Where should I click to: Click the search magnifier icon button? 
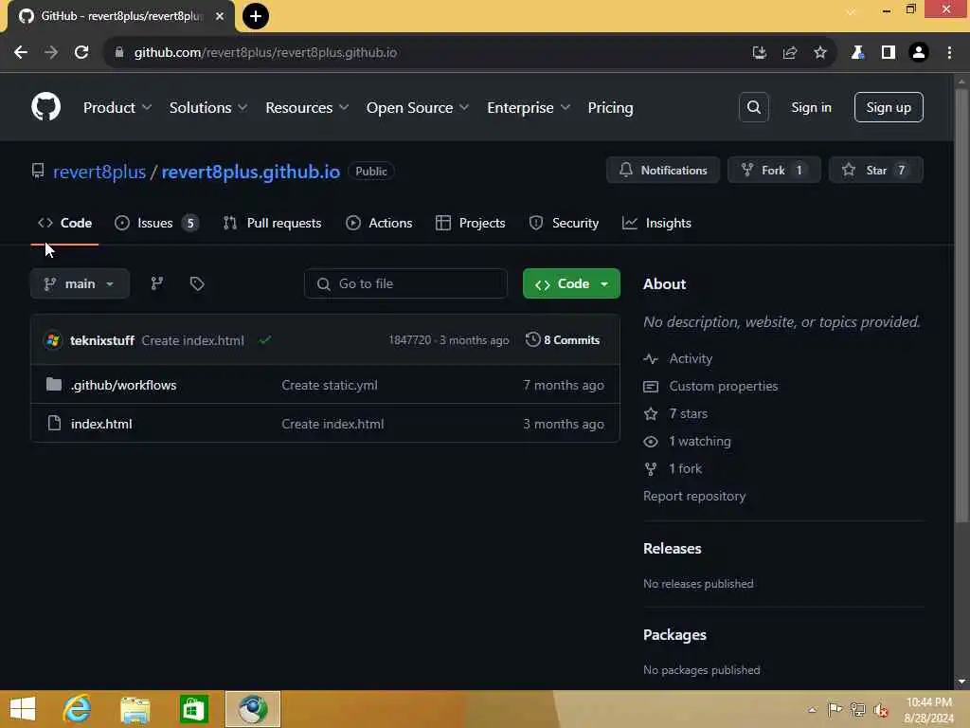[753, 107]
